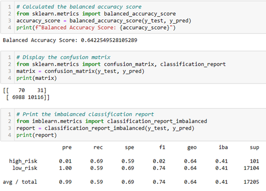
Task: Click total support value 17205
Action: coord(252,182)
